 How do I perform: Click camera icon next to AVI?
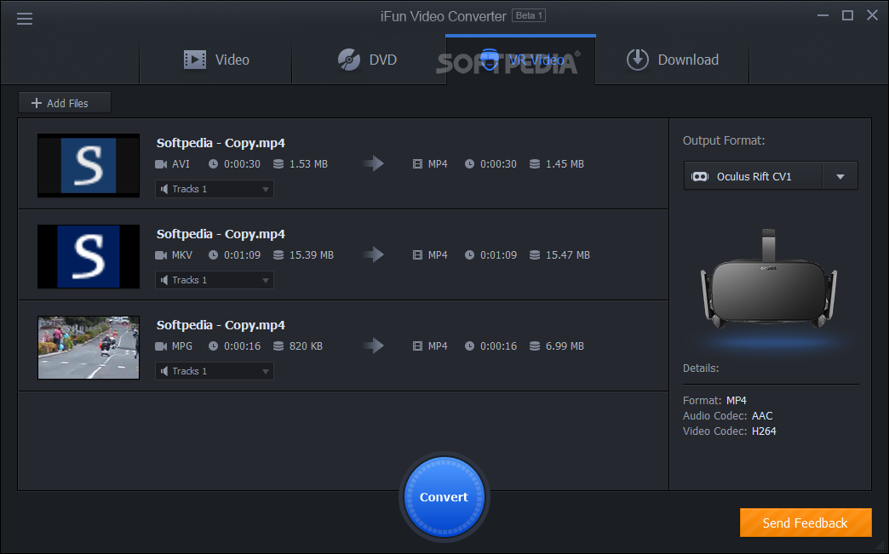click(x=161, y=164)
